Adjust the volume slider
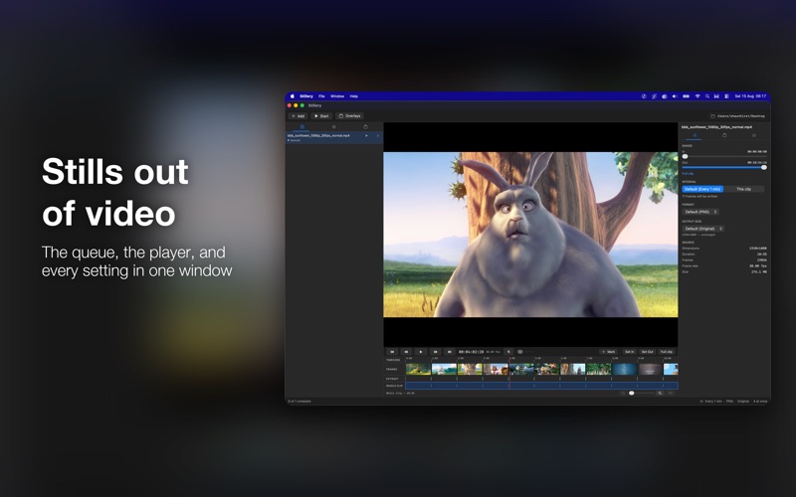This screenshot has width=796, height=497. [524, 352]
